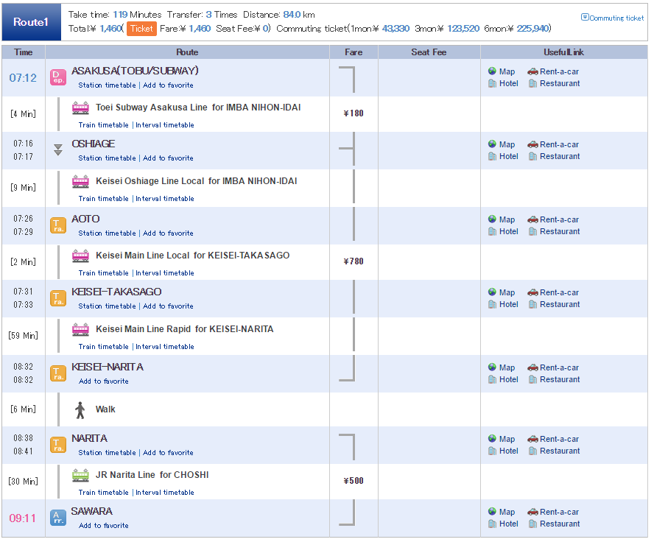Click the Dep. departure icon at ASAKUSA
Screen dimensions: 654x542
(58, 77)
